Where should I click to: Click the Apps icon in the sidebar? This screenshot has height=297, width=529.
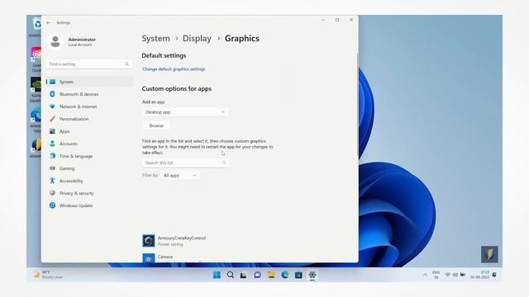pyautogui.click(x=52, y=131)
